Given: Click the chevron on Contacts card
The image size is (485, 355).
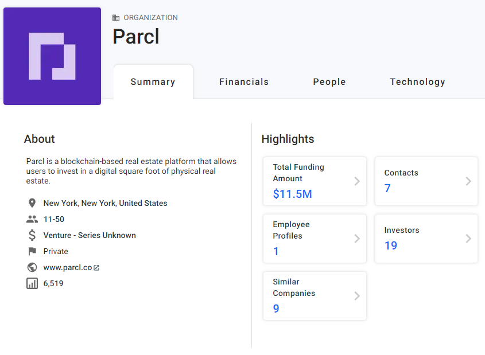Looking at the screenshot, I should 468,181.
